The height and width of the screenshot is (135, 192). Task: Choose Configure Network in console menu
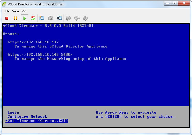click(x=27, y=117)
